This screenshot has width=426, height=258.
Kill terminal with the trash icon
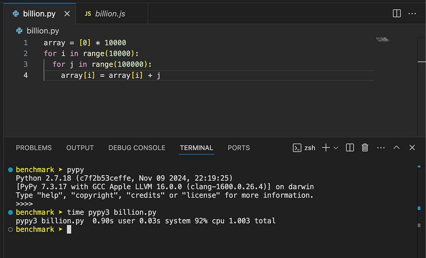(365, 148)
